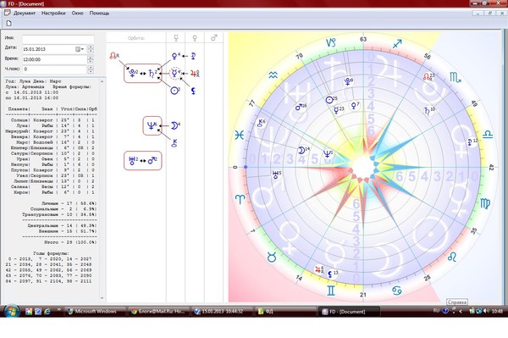The image size is (508, 338).
Task: Click the Sun symbol on the chart wheel
Action: [x=330, y=100]
